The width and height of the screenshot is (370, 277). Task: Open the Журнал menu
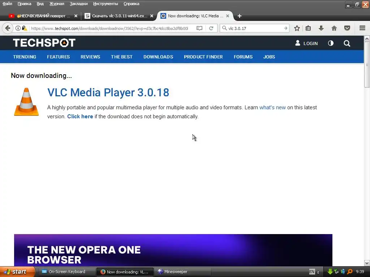57,4
